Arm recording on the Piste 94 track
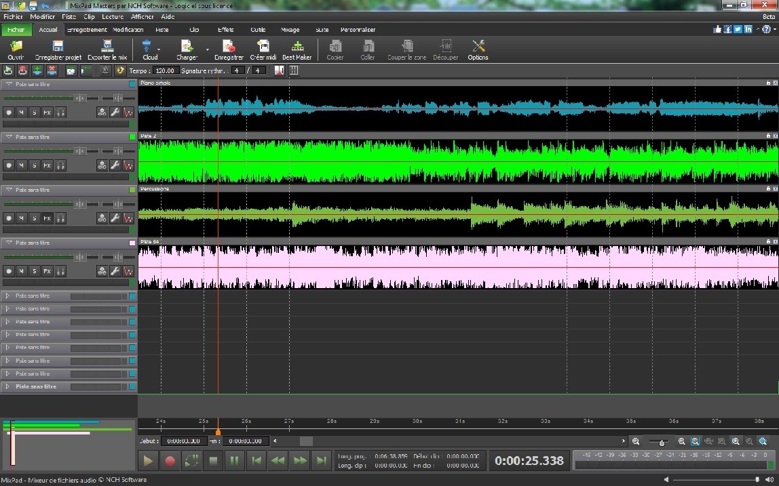 point(9,271)
